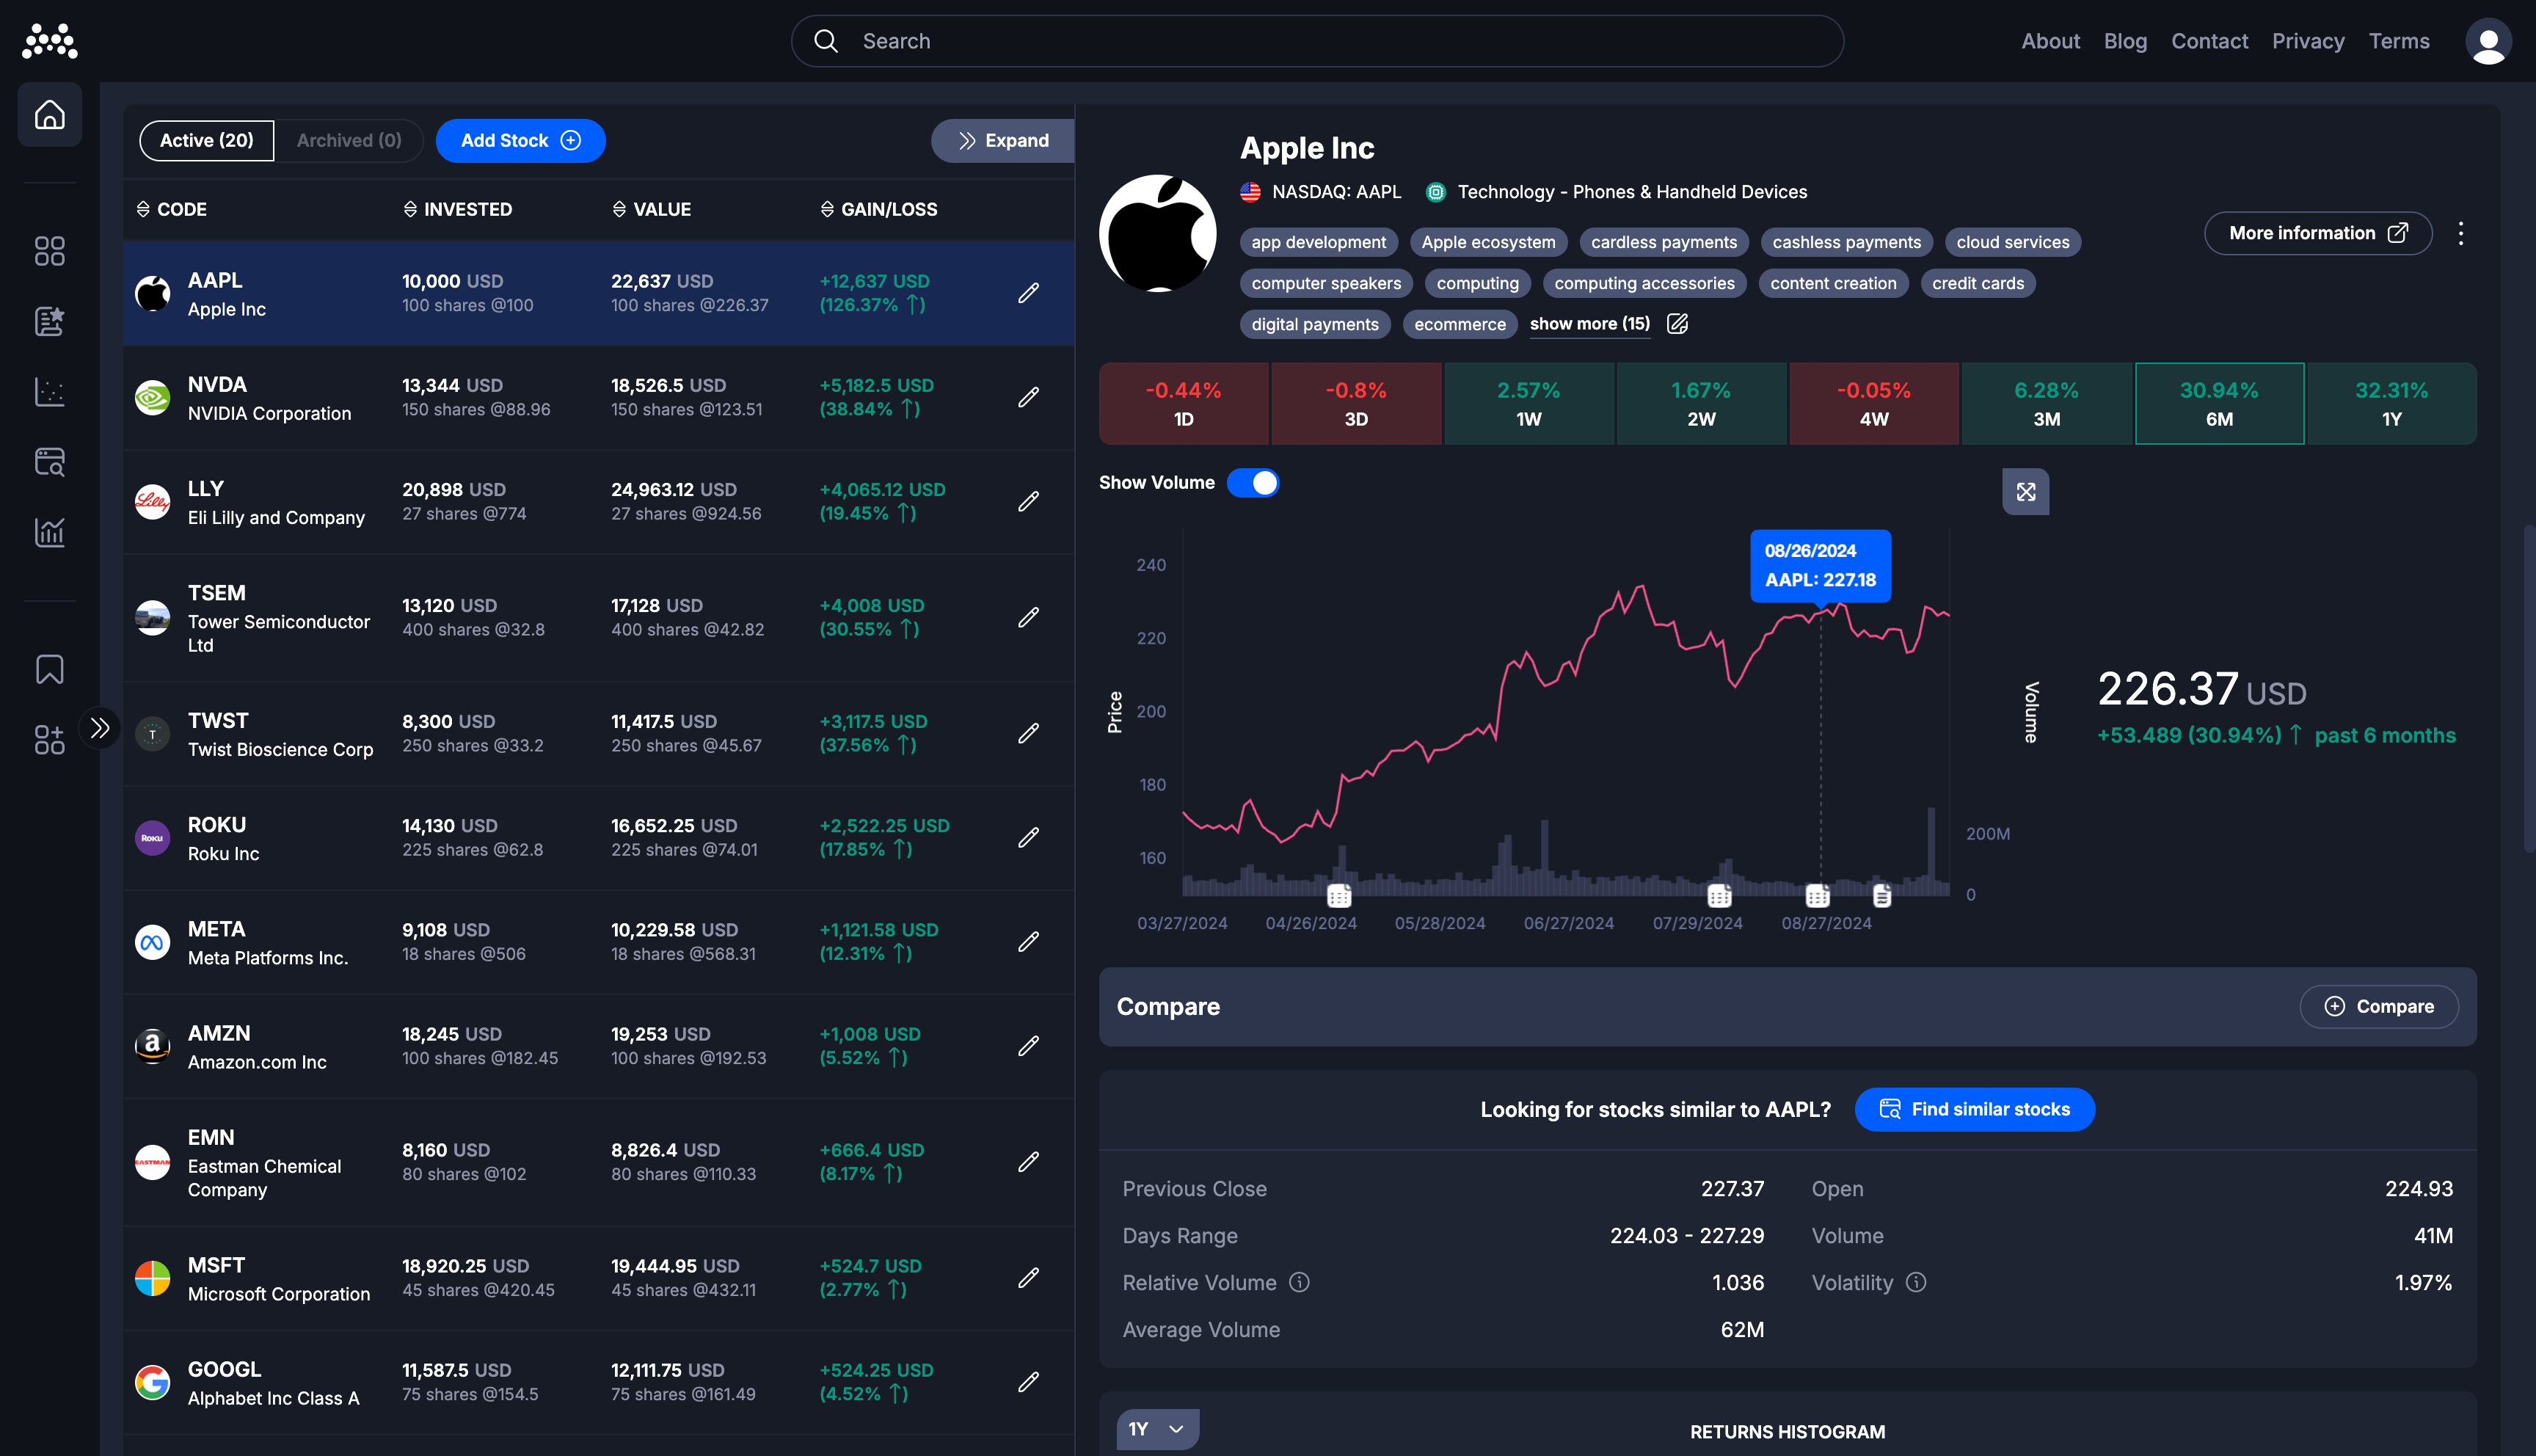The width and height of the screenshot is (2536, 1456).
Task: Open the home dashboard sidebar icon
Action: click(x=49, y=115)
